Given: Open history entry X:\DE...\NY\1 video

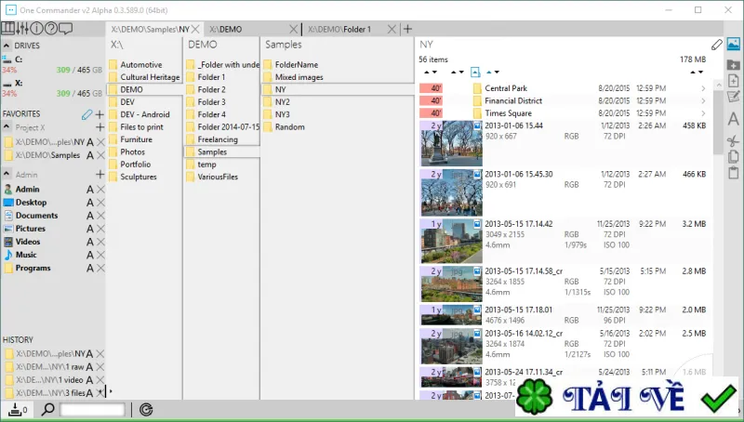Looking at the screenshot, I should pos(49,380).
